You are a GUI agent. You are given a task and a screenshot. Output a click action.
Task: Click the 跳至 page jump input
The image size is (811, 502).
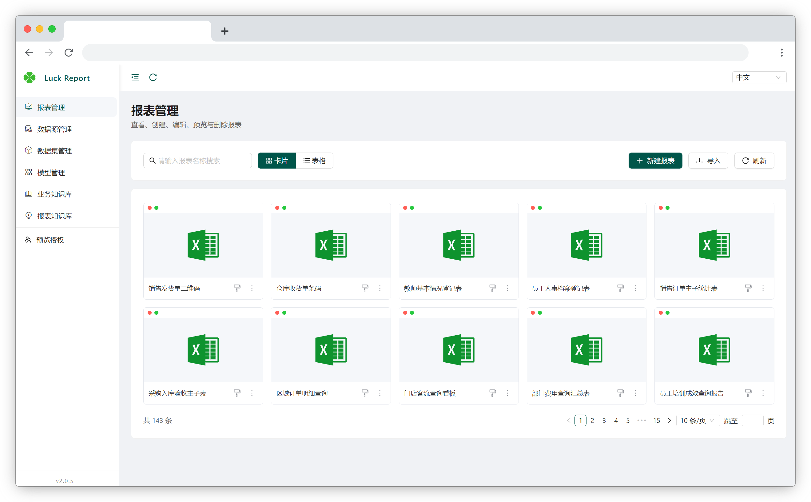752,421
